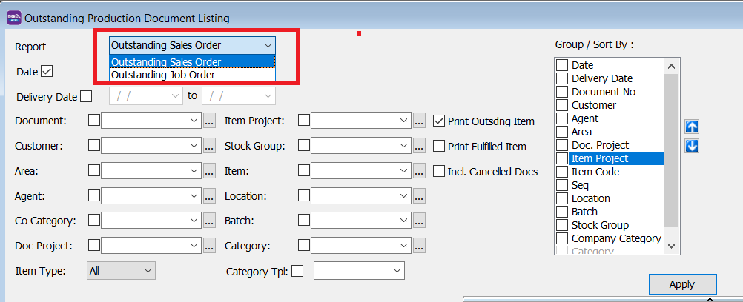
Task: Open Agent lookup ellipsis button
Action: pos(209,197)
